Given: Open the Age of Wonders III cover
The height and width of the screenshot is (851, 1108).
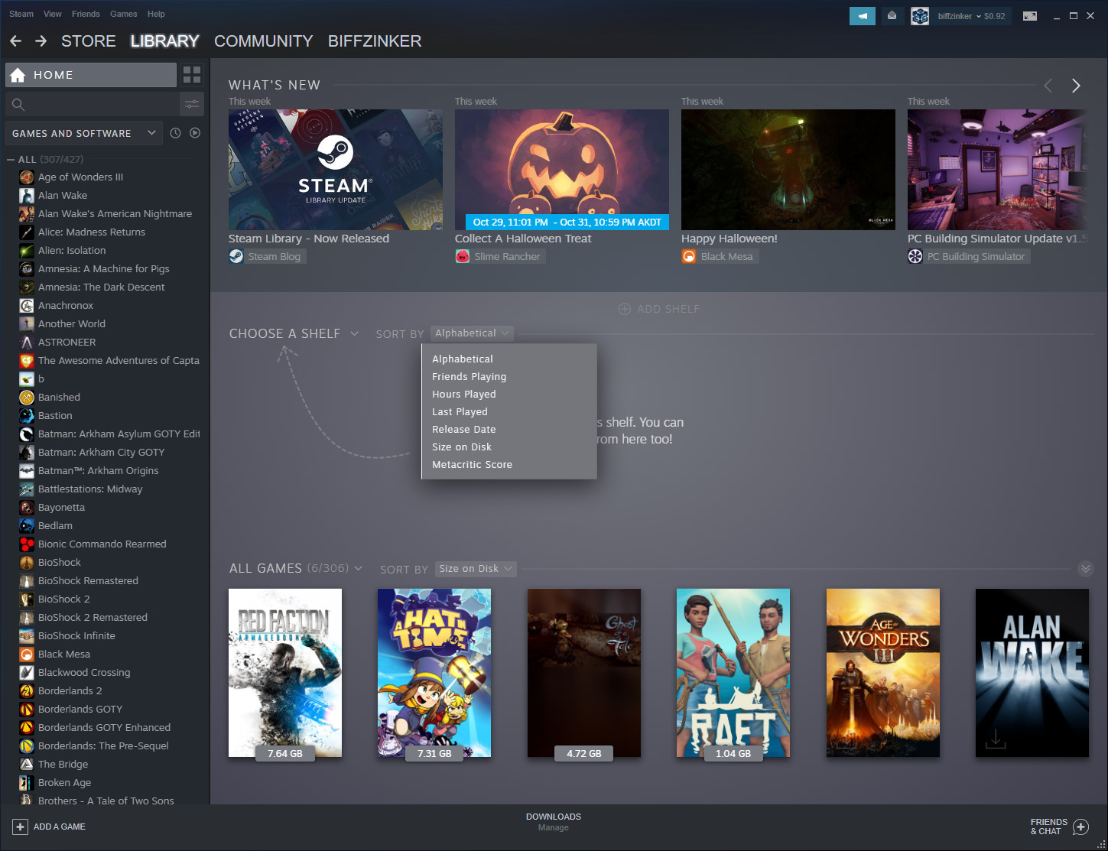Looking at the screenshot, I should click(x=883, y=673).
